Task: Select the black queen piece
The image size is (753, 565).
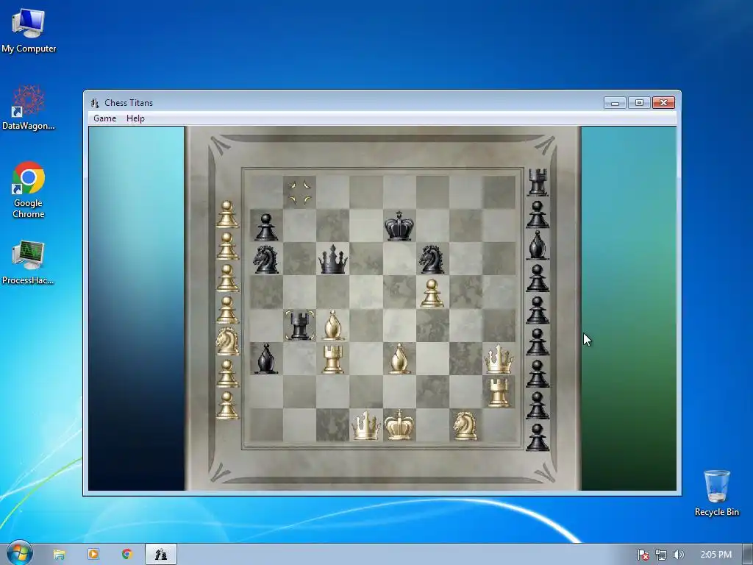Action: point(333,260)
